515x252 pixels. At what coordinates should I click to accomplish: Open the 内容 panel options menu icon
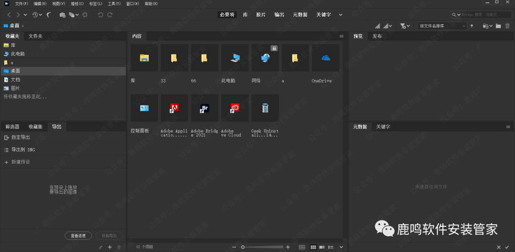tap(341, 36)
